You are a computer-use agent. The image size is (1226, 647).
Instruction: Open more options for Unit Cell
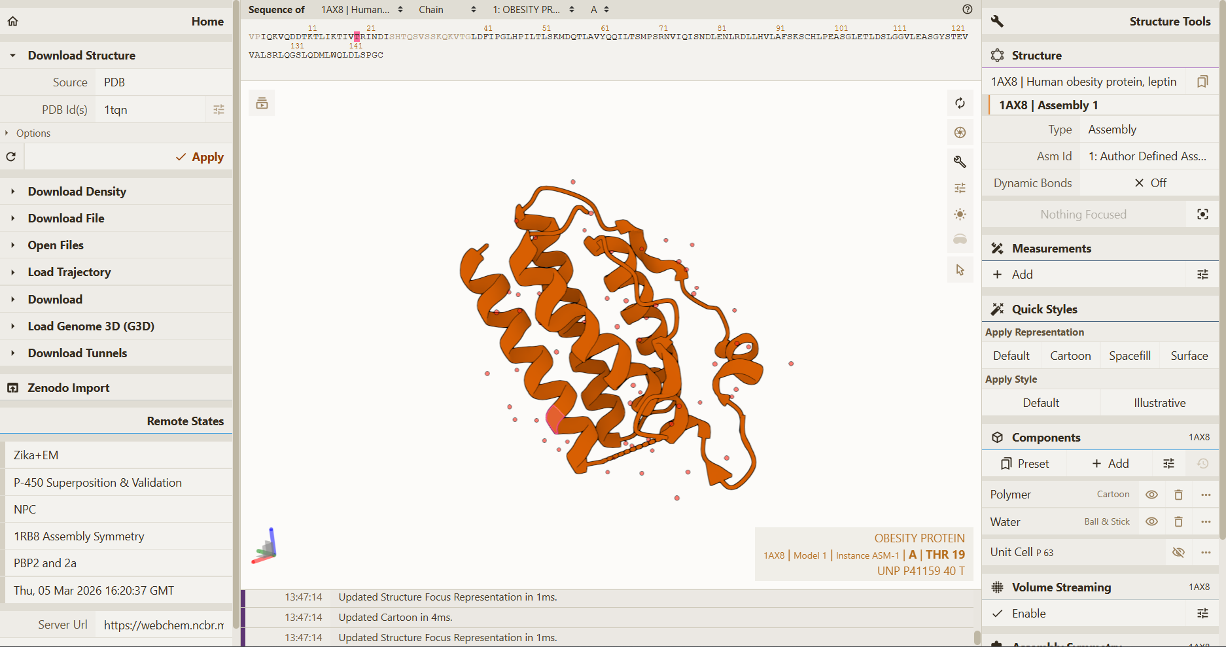click(x=1206, y=552)
